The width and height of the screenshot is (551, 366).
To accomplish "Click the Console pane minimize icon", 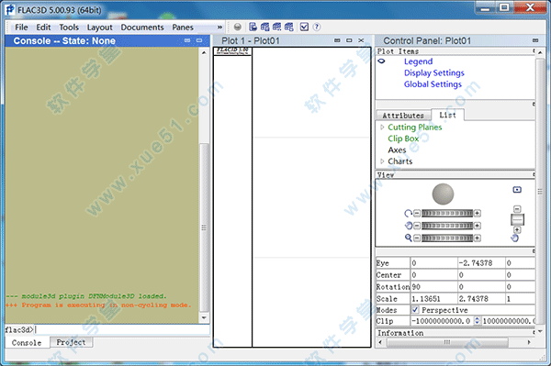I will (x=187, y=40).
